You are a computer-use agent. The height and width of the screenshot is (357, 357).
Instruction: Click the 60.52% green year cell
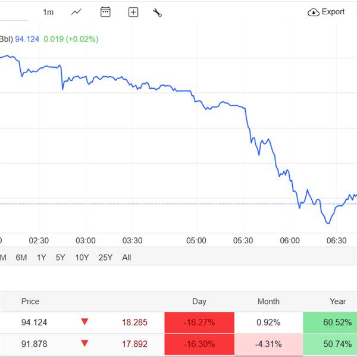(330, 322)
